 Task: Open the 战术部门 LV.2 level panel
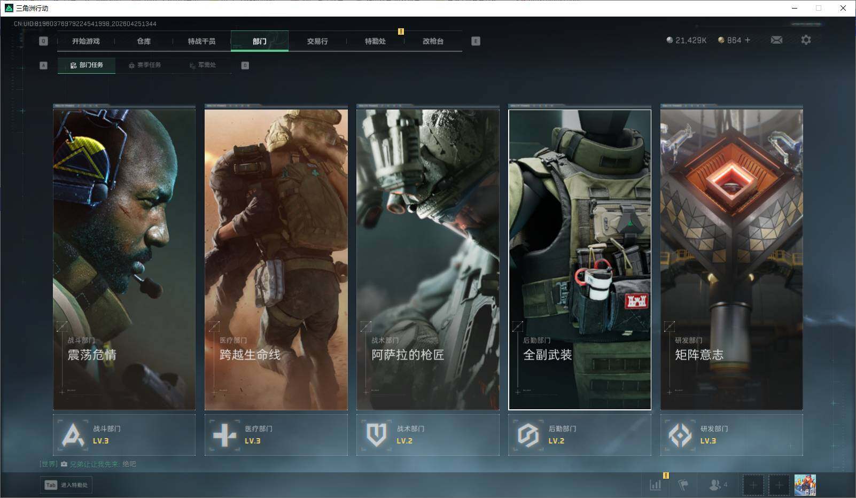coord(428,435)
